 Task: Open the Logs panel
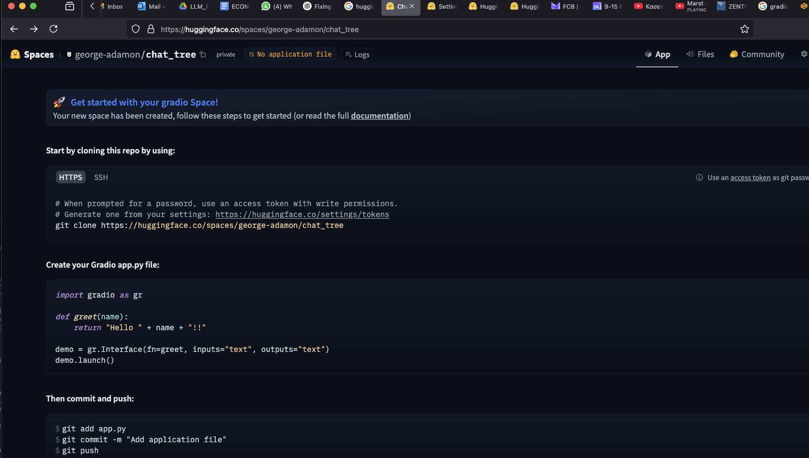click(x=357, y=54)
